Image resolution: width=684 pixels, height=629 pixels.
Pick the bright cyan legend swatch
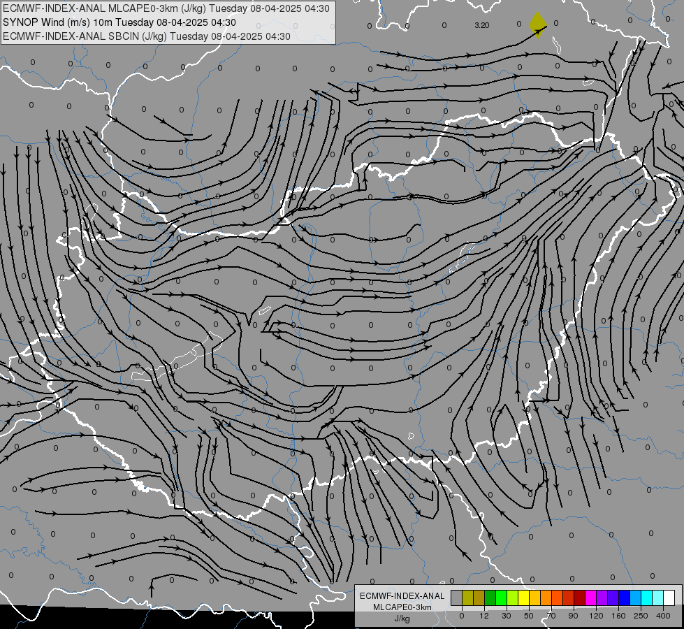point(647,598)
